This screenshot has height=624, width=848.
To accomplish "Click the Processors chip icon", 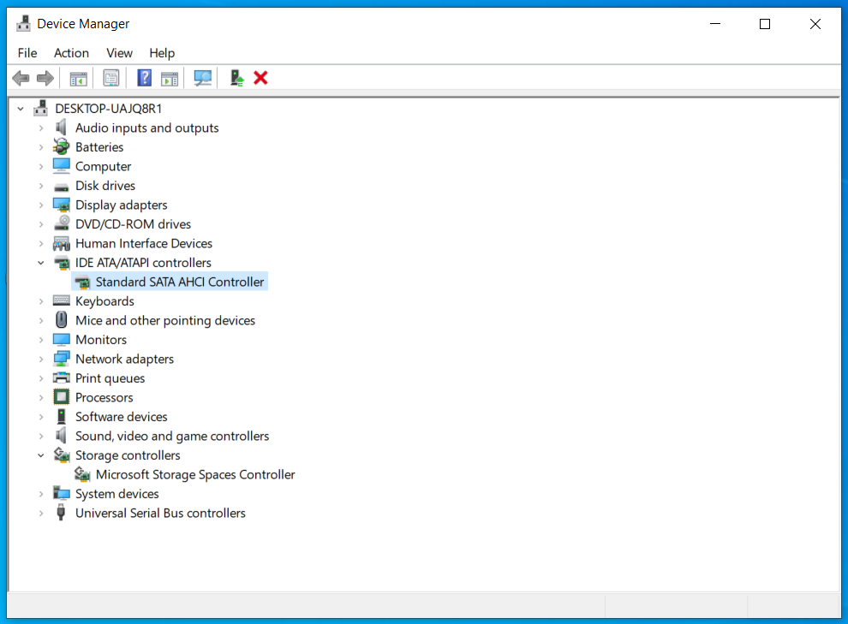I will (x=62, y=398).
